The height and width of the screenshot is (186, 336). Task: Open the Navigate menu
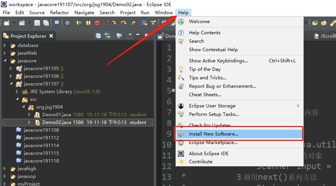[84, 13]
